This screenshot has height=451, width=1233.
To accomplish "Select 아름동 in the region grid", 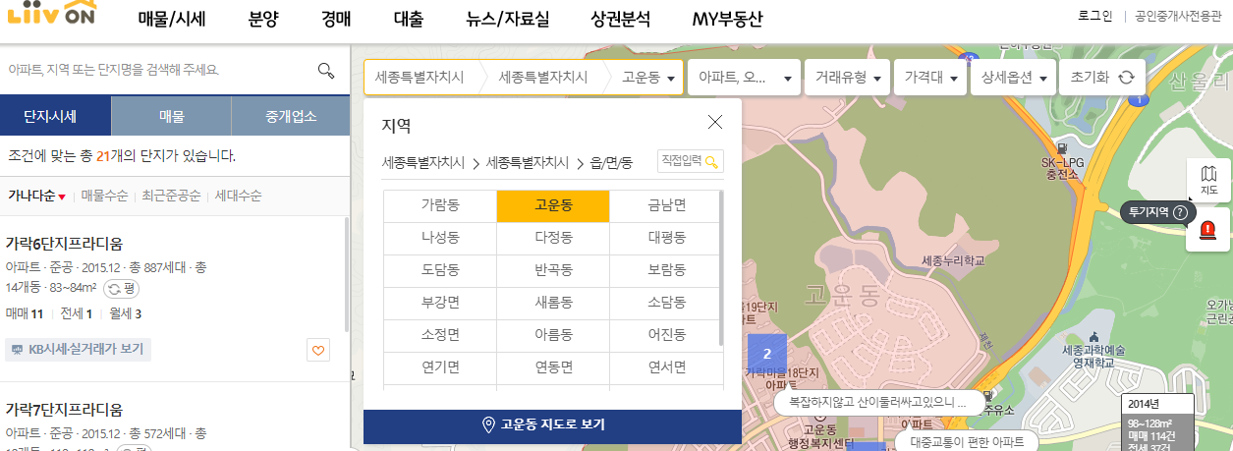I will [553, 335].
